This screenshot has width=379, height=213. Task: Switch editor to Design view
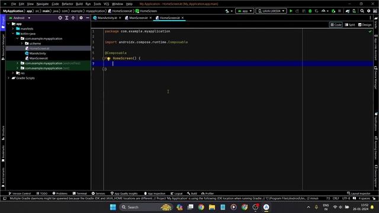pyautogui.click(x=365, y=25)
